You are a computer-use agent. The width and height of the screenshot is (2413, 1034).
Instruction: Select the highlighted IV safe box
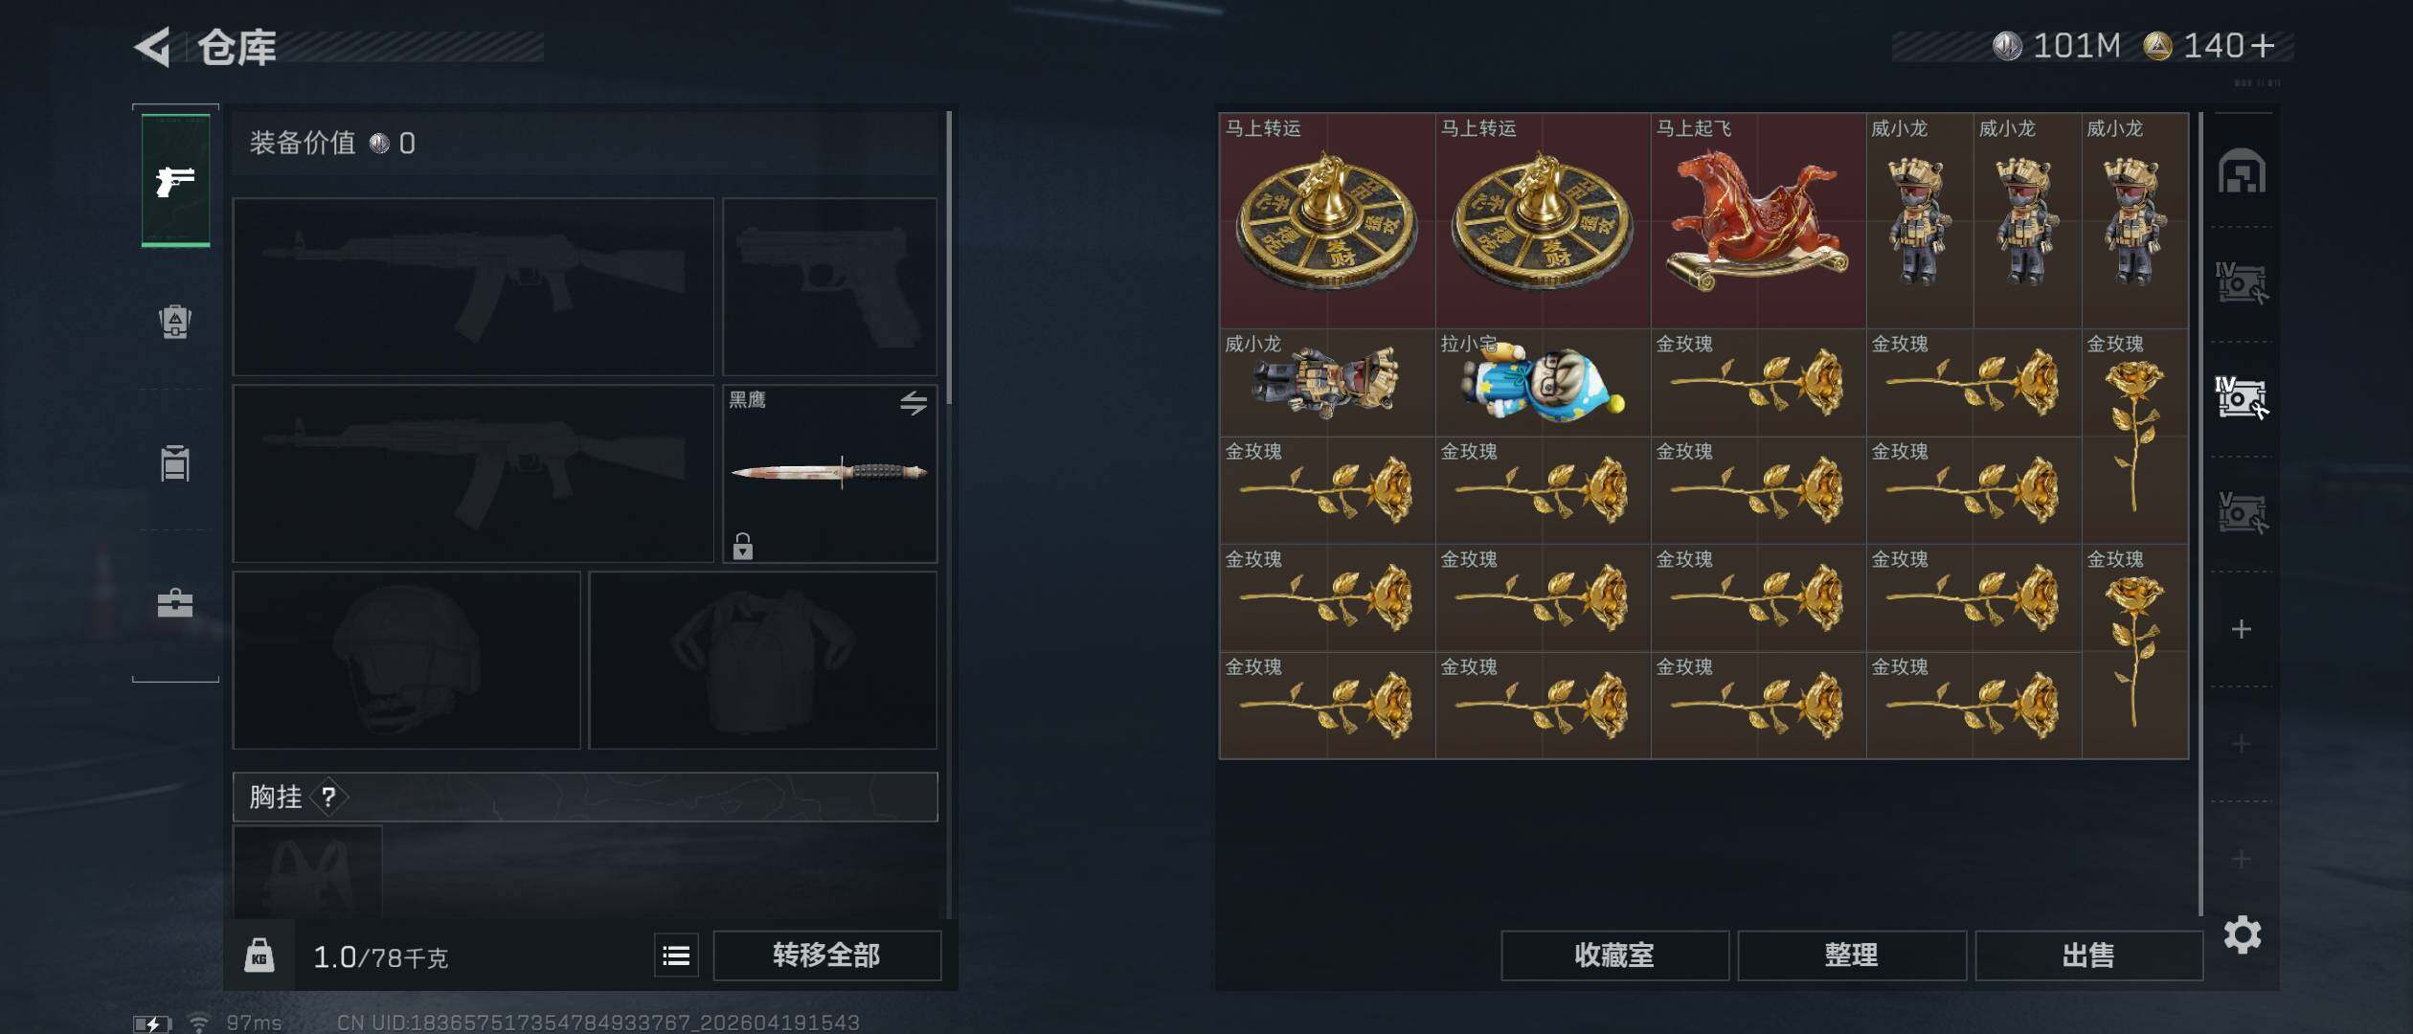tap(2242, 397)
